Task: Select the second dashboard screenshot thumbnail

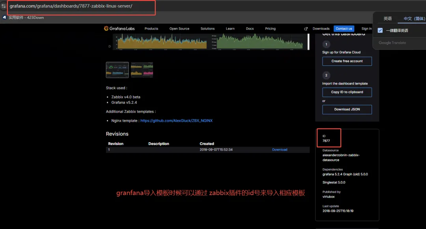Action: [142, 70]
